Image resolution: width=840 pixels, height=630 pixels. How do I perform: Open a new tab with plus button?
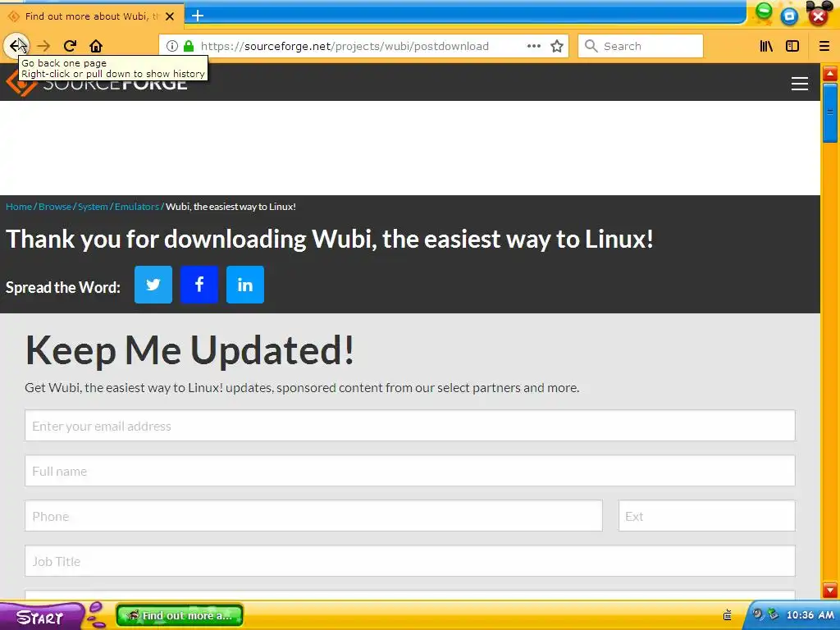pos(198,16)
